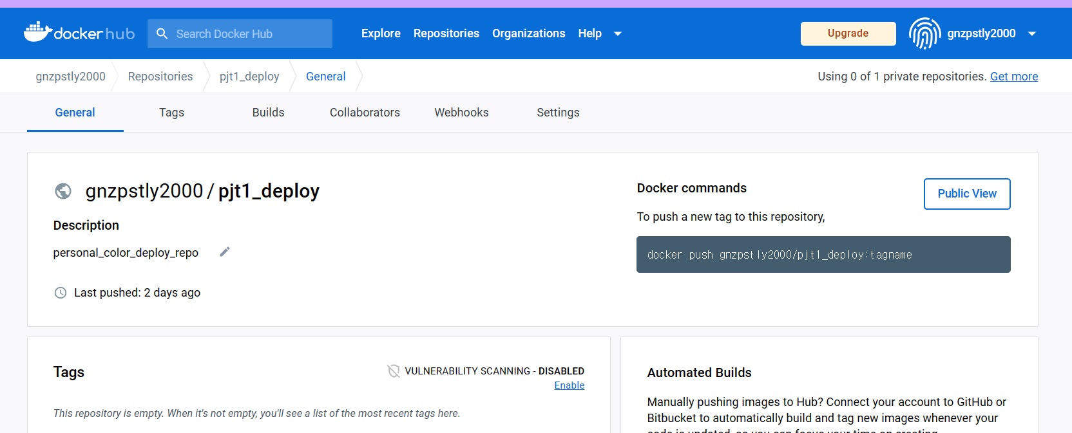Viewport: 1072px width, 433px height.
Task: Edit description with the pencil icon
Action: [x=224, y=252]
